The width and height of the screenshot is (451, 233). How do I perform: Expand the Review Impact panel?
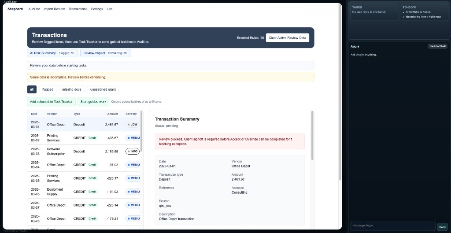point(105,53)
